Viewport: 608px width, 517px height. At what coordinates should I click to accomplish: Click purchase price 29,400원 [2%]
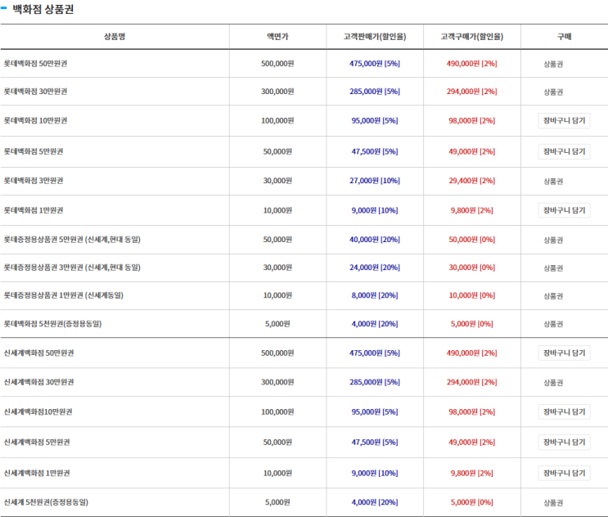click(x=472, y=181)
